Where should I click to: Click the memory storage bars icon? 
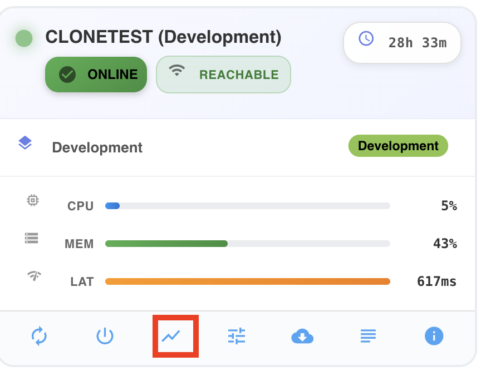click(x=31, y=238)
